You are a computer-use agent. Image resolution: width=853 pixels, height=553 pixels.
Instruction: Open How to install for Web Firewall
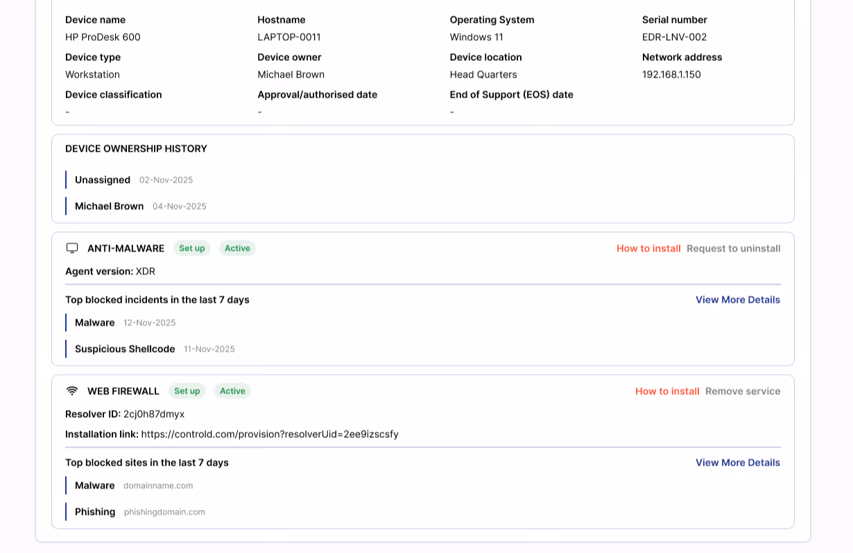pyautogui.click(x=667, y=390)
